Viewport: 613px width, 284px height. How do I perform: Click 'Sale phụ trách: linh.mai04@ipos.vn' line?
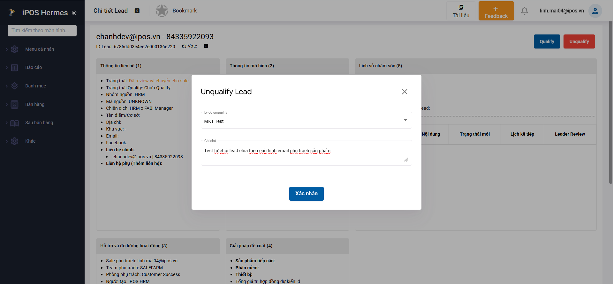click(x=142, y=261)
